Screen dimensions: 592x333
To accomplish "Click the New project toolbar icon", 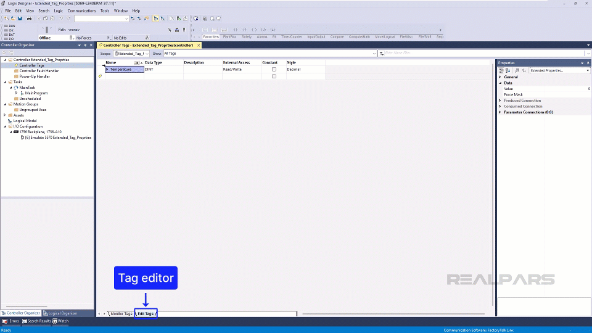I will (x=7, y=18).
